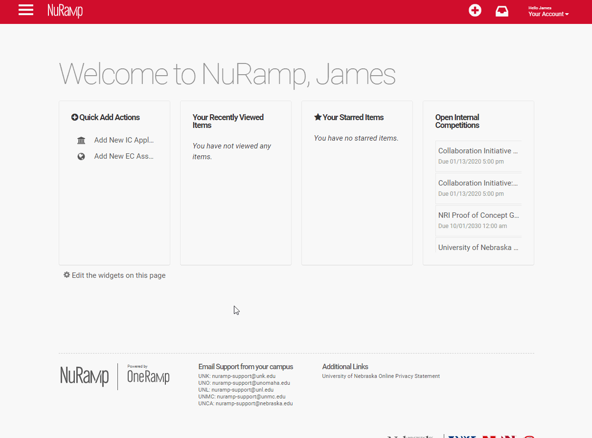
Task: Click nuramp-support@unmc.edu email
Action: (251, 397)
